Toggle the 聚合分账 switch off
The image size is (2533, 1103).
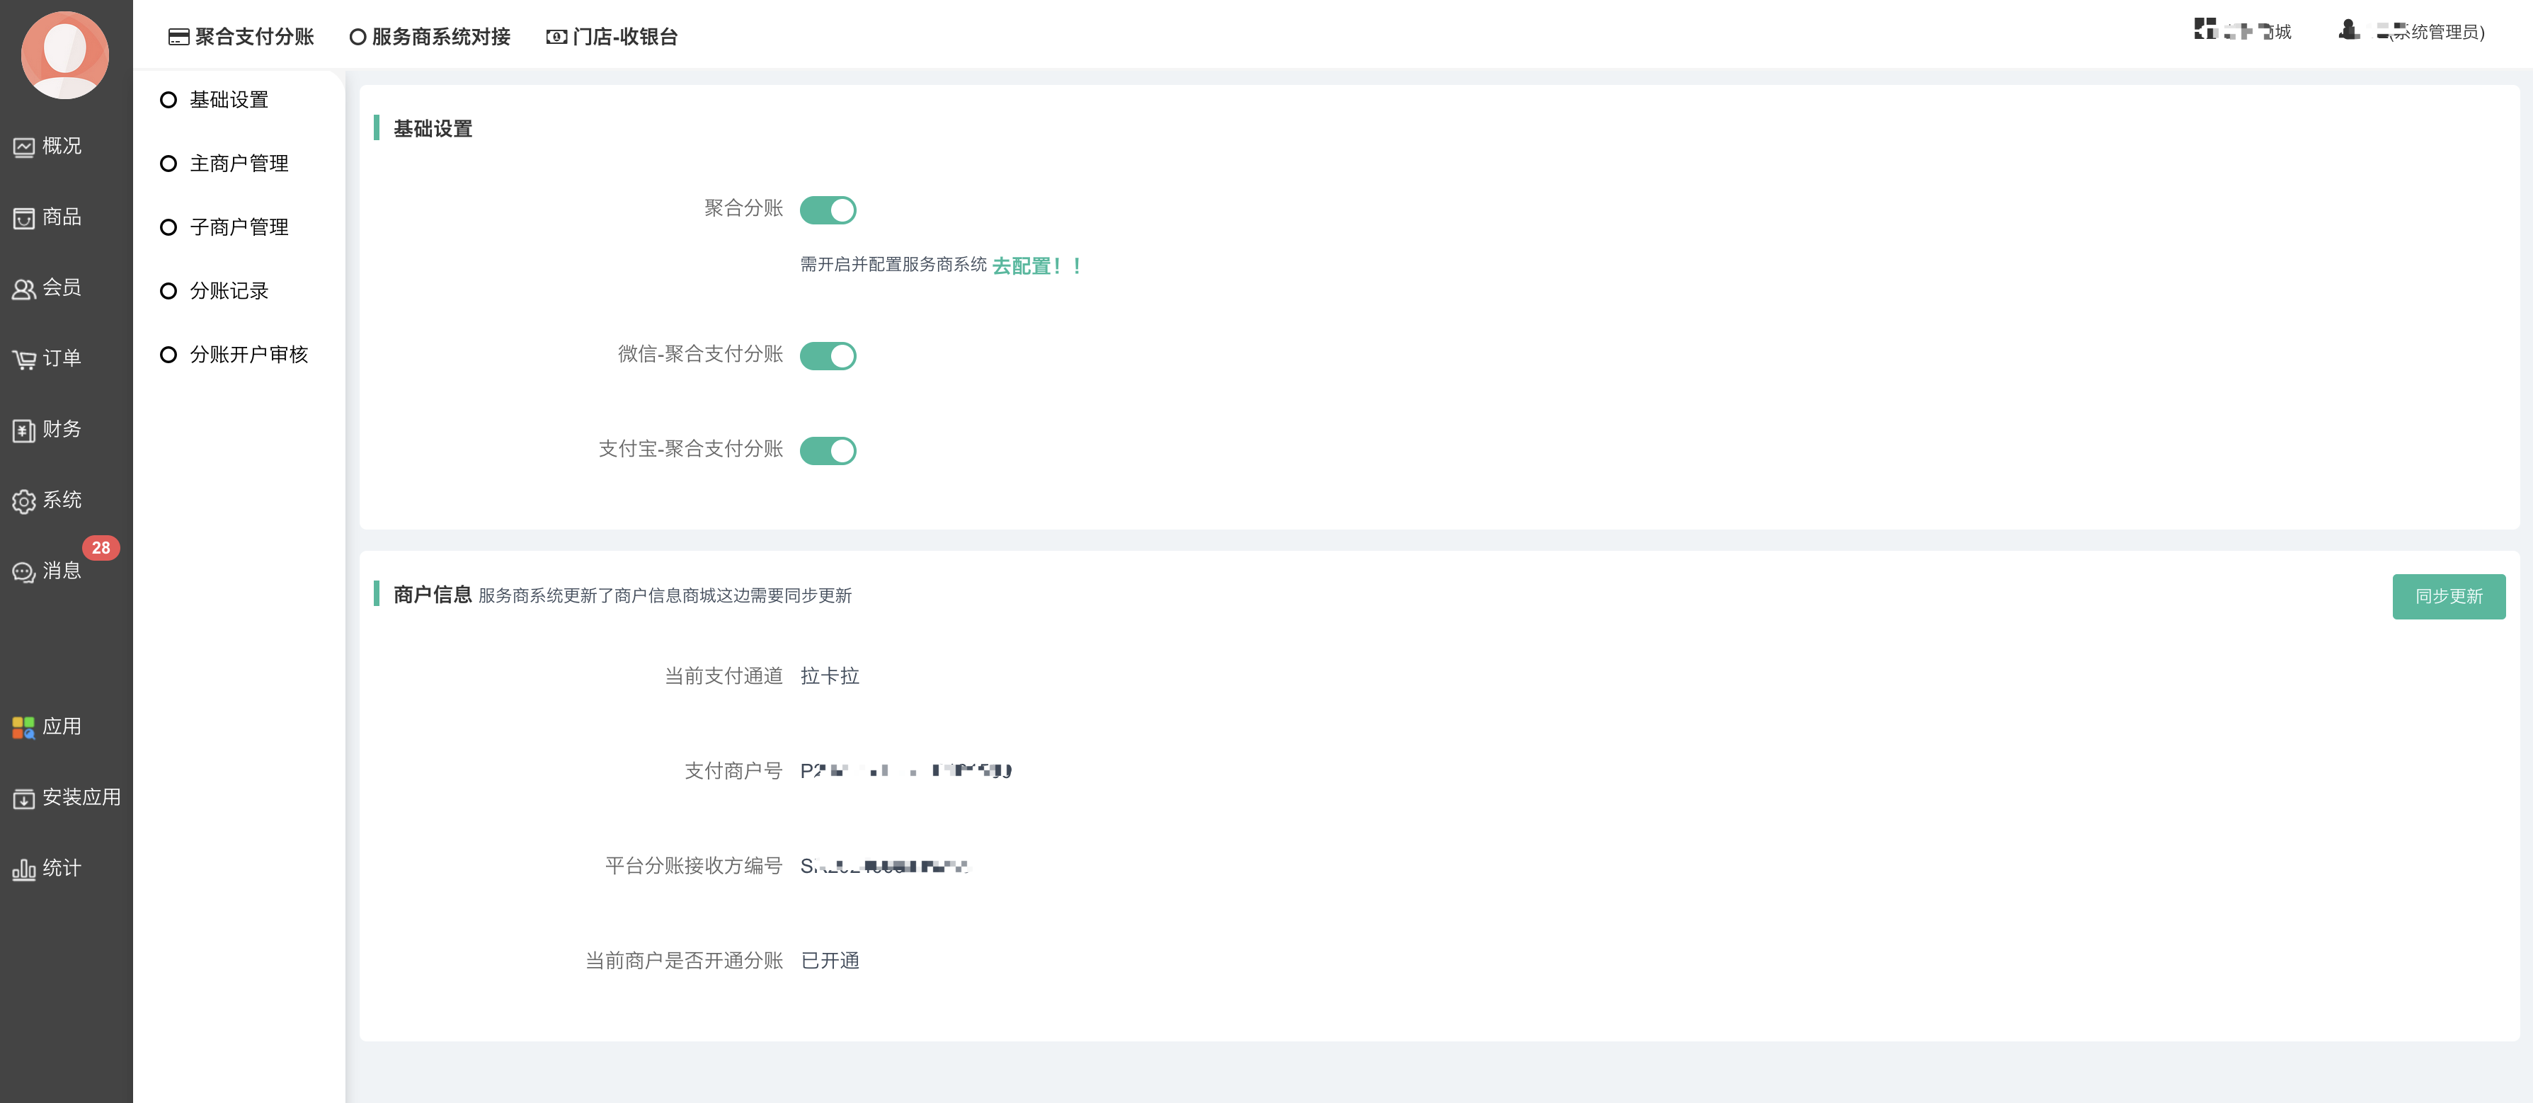827,210
